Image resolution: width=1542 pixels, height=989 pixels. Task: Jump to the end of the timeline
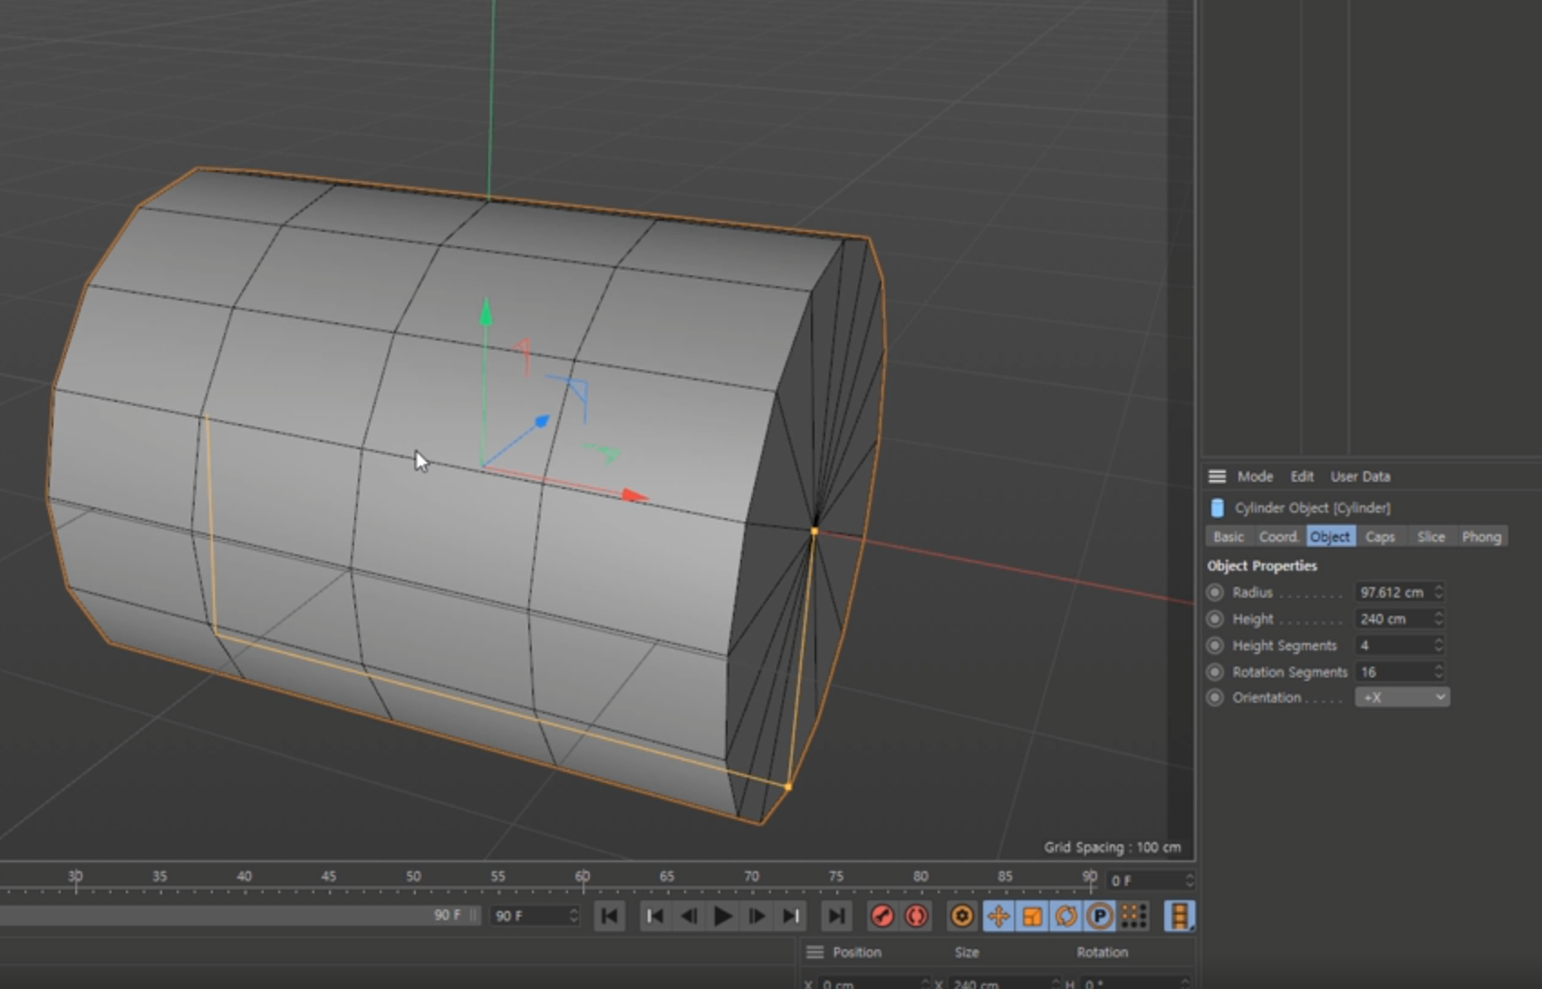pos(836,916)
